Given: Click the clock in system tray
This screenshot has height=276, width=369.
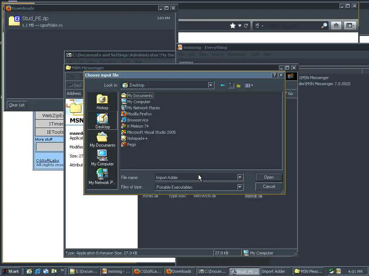Looking at the screenshot, I should tap(355, 272).
